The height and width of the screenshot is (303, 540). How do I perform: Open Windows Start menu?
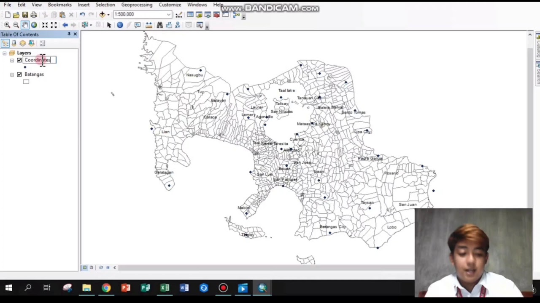pos(8,288)
